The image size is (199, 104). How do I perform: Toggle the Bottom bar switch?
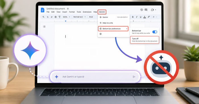coord(155,32)
